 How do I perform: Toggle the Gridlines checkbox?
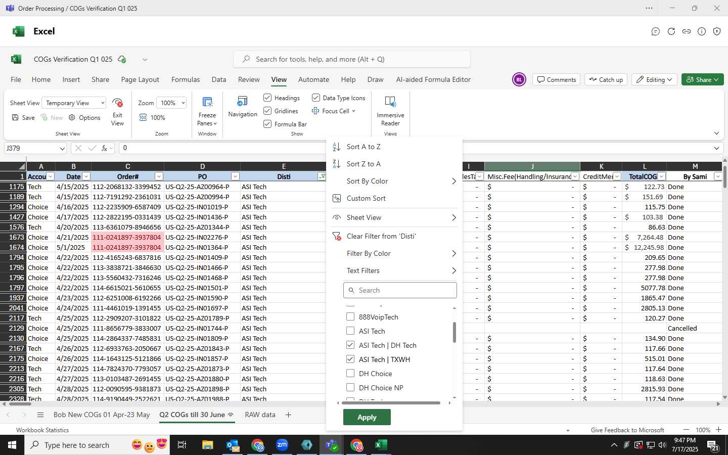[267, 111]
